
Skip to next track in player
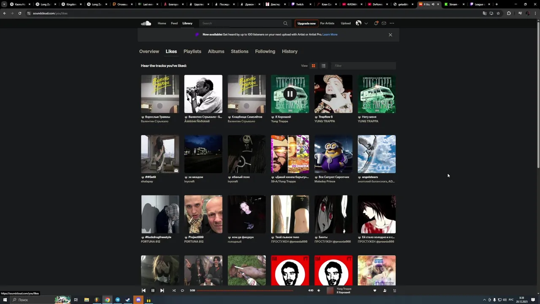[x=162, y=290]
